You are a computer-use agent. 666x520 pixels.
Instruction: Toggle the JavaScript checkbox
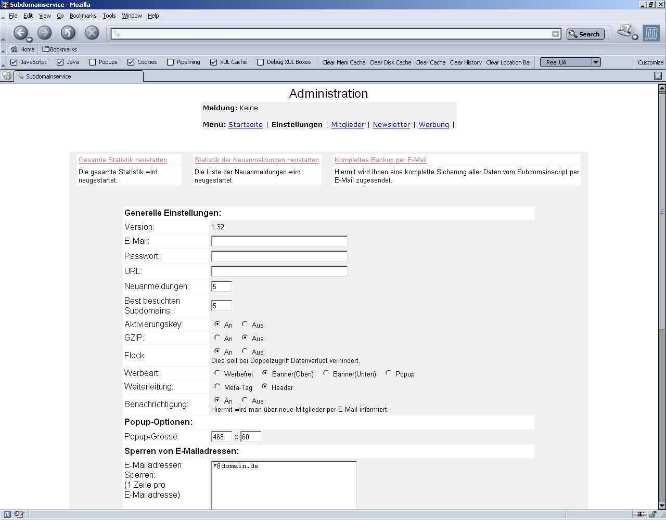pos(14,62)
